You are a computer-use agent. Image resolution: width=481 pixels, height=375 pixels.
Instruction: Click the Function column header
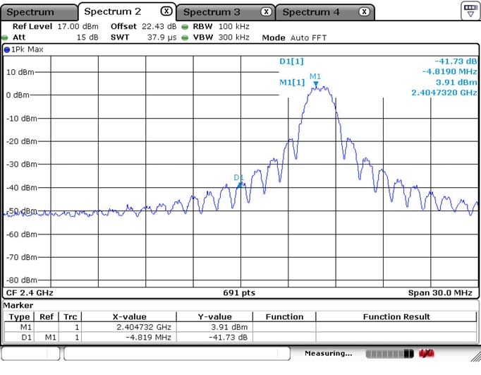284,316
